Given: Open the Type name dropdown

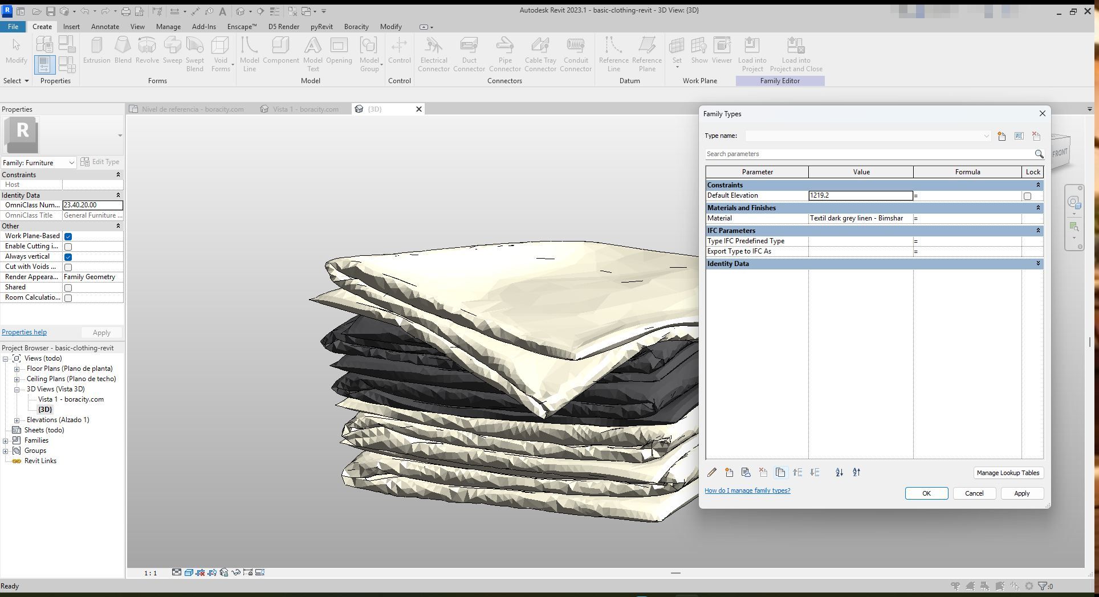Looking at the screenshot, I should [x=868, y=136].
